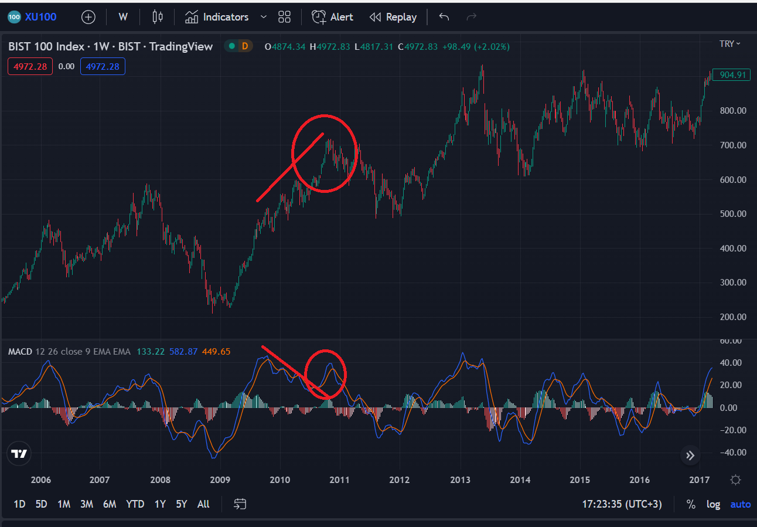Image resolution: width=757 pixels, height=527 pixels.
Task: Open the TRY currency dropdown
Action: (730, 44)
